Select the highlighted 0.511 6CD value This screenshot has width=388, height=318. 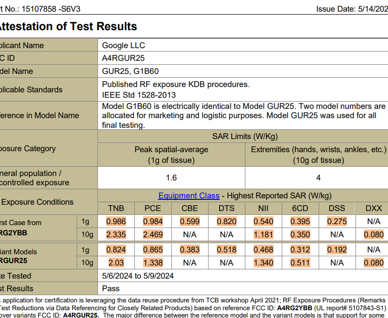[300, 263]
